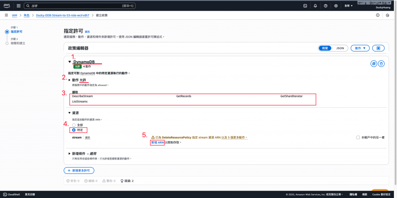Open Ducky-DDB-Stream-to-S3-role breadcrumb link

click(x=63, y=15)
